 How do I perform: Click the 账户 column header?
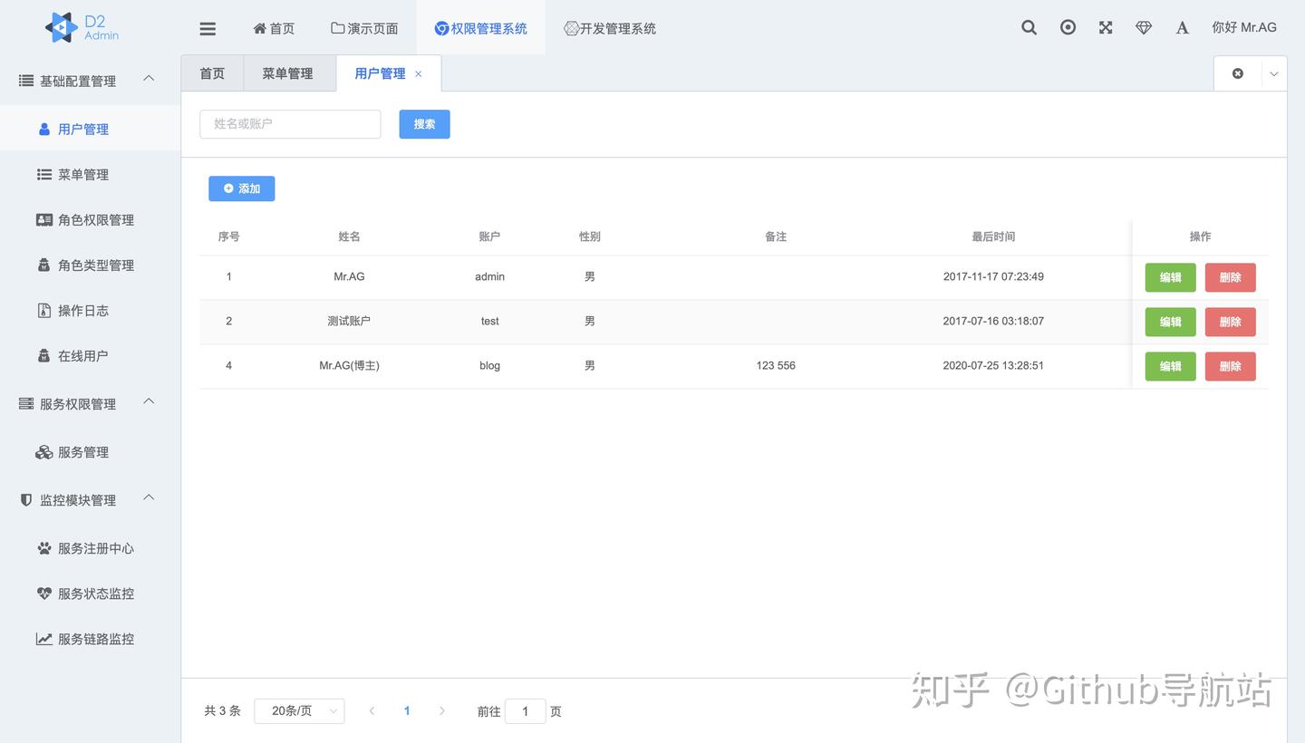tap(489, 236)
